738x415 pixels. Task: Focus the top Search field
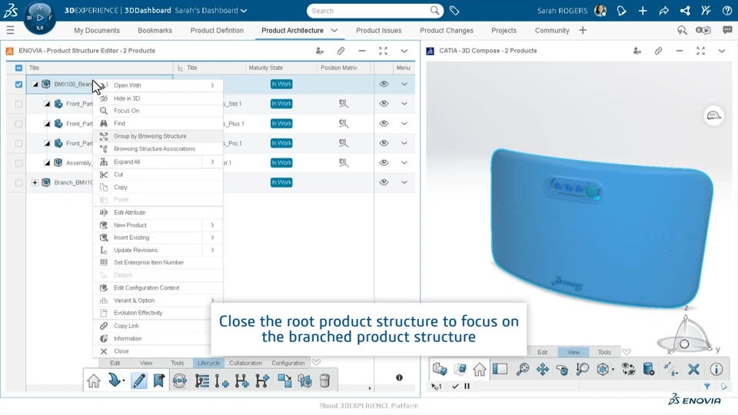coord(374,10)
